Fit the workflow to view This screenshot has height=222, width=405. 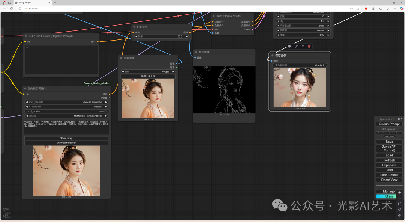coord(399,204)
